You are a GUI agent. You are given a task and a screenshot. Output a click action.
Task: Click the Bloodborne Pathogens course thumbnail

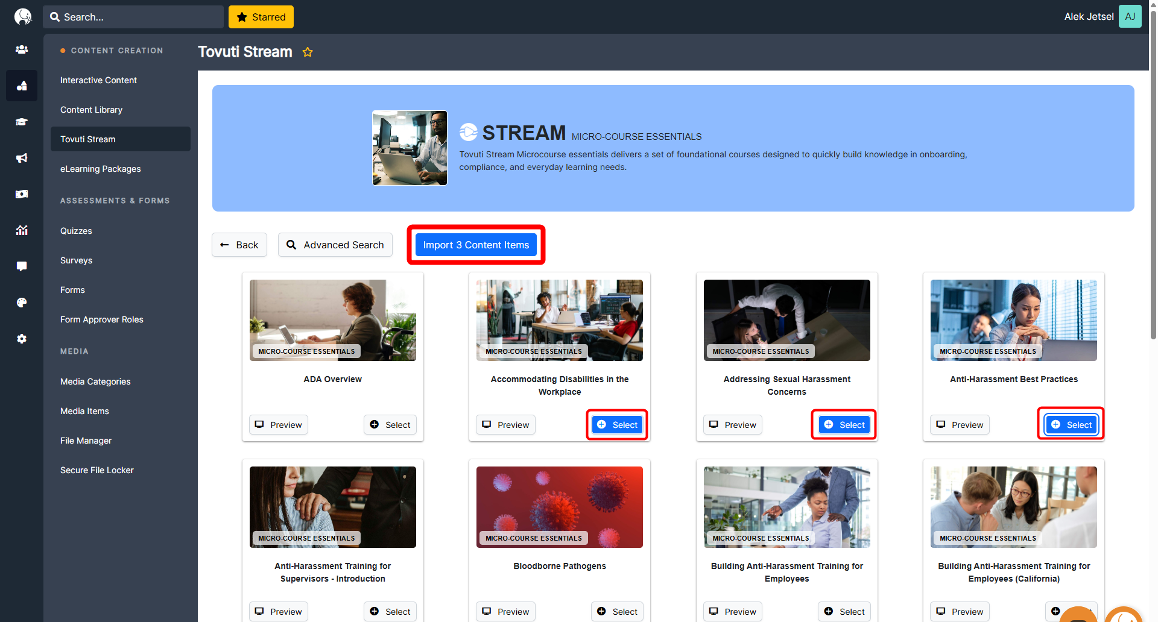[559, 507]
